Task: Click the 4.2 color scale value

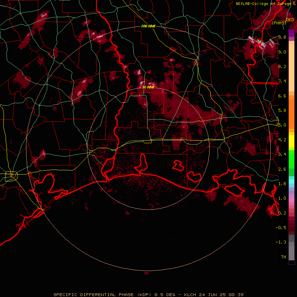Action: 282,140
